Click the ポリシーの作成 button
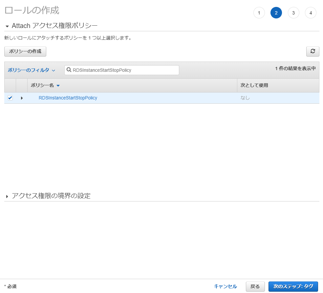The height and width of the screenshot is (293, 323). (25, 51)
